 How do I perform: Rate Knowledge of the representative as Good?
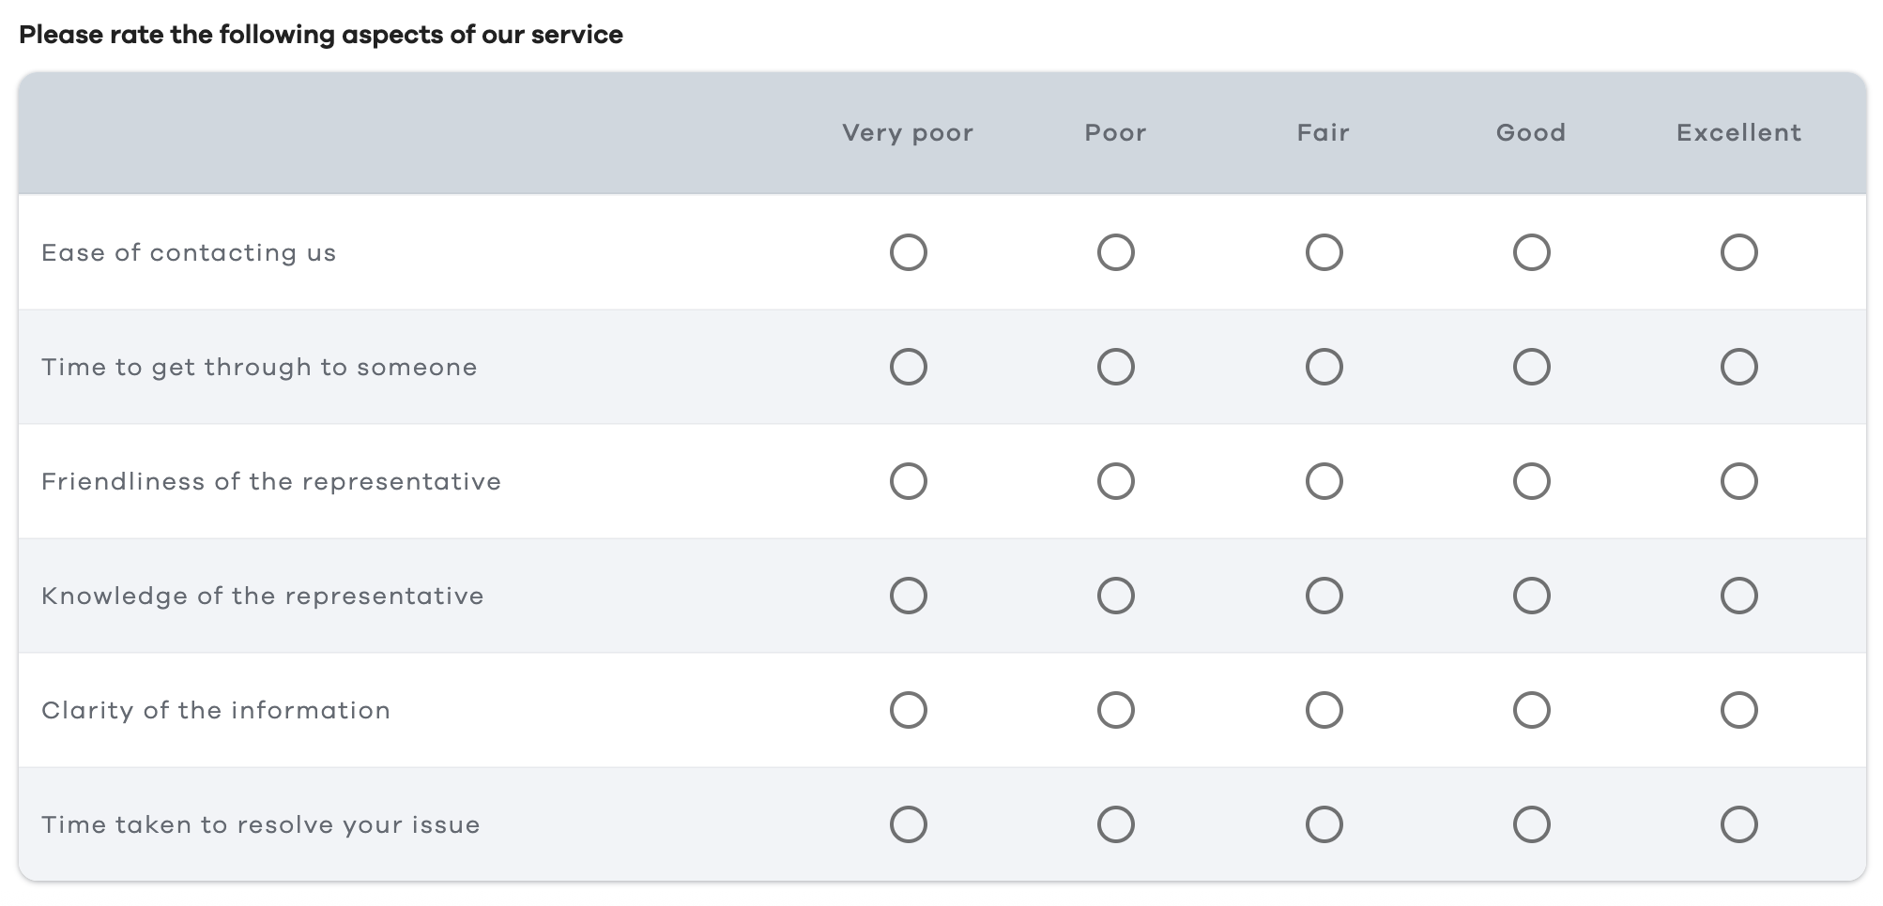[x=1531, y=596]
